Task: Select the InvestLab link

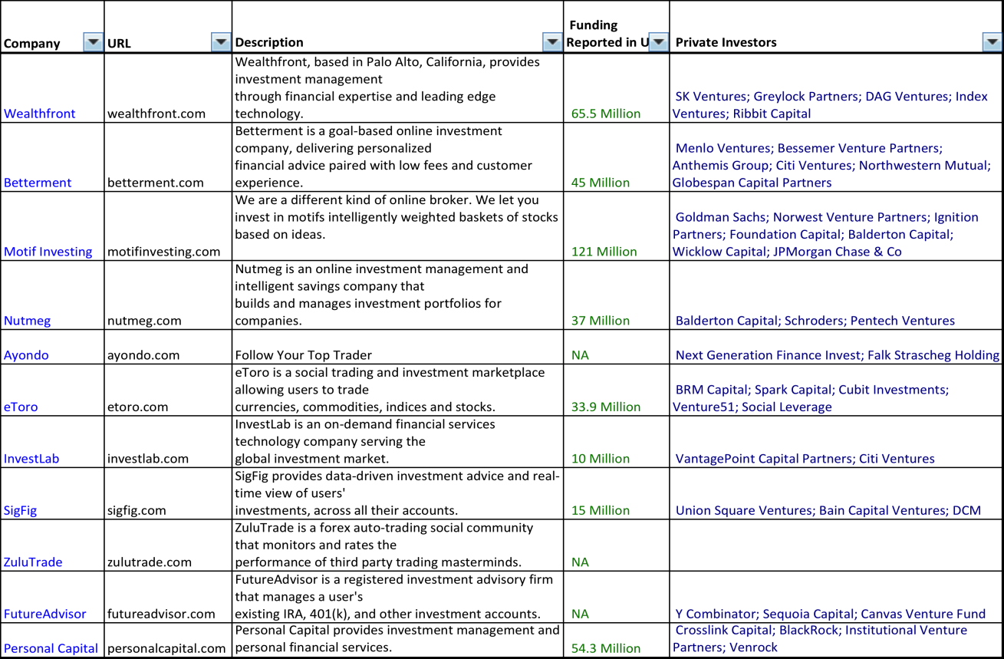Action: 31,459
